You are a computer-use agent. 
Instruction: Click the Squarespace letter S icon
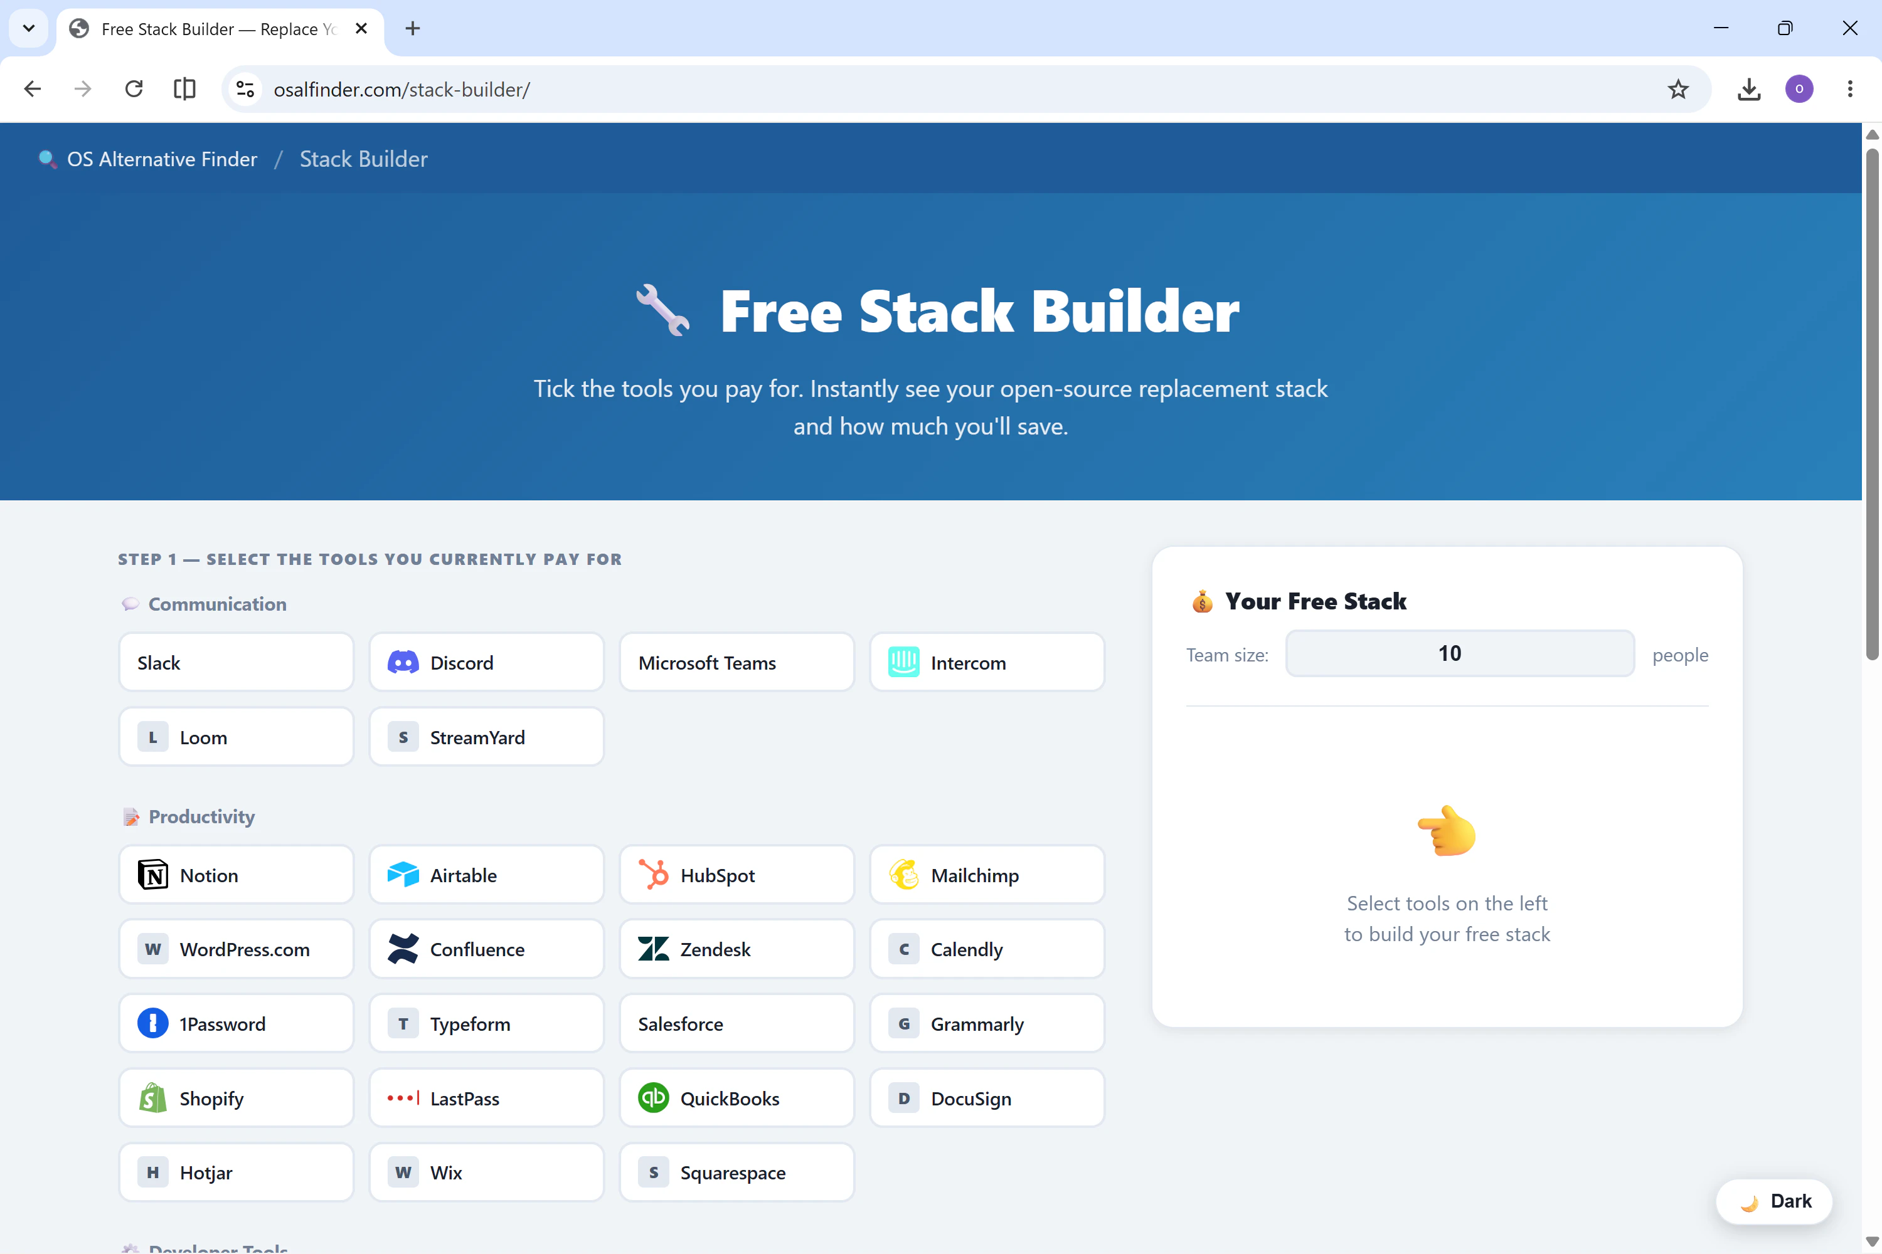(654, 1172)
